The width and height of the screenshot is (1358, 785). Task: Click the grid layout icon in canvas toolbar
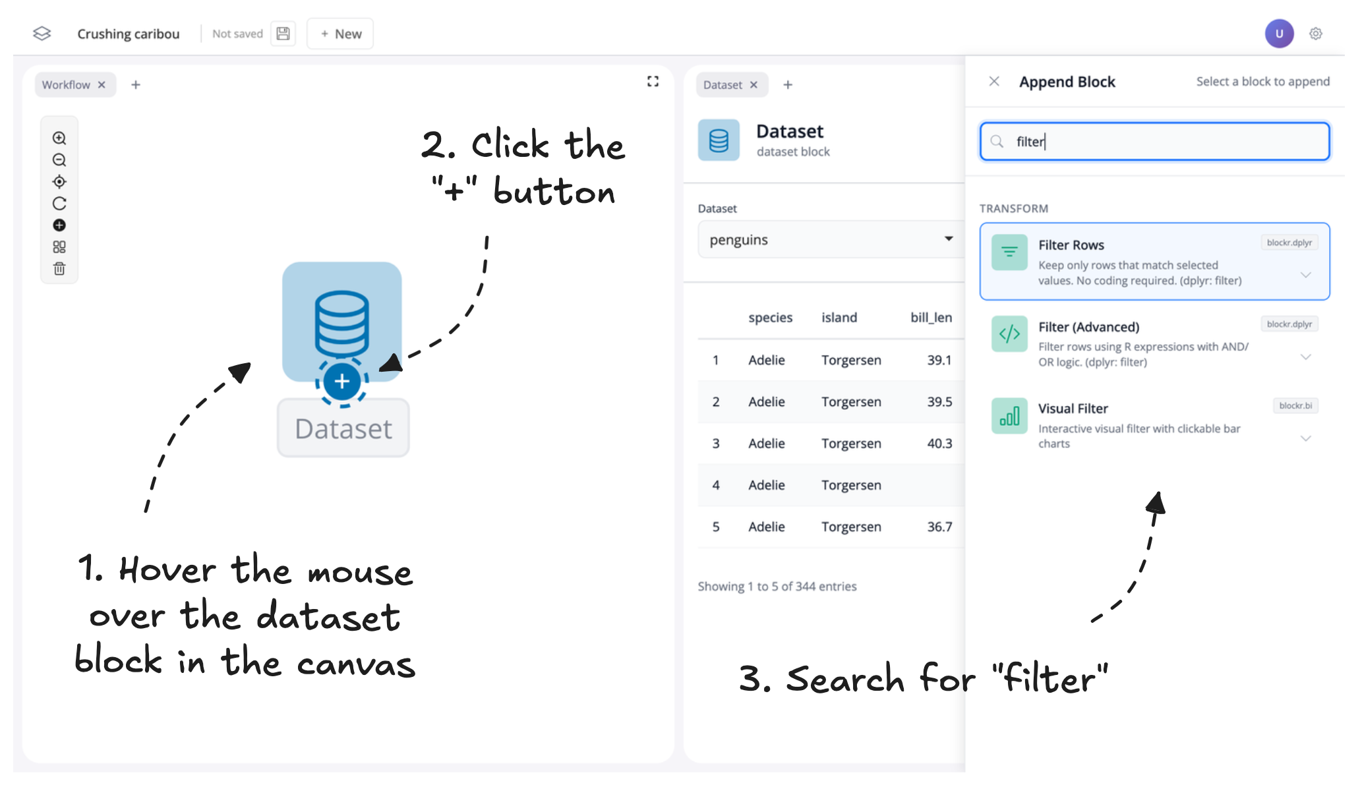click(x=59, y=247)
